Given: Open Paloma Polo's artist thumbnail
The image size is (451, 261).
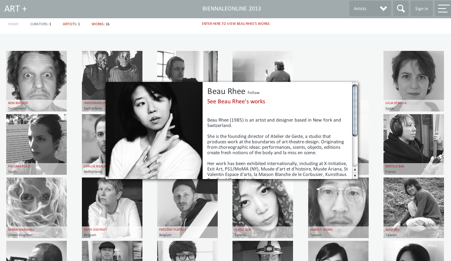Looking at the screenshot, I should coord(36,144).
